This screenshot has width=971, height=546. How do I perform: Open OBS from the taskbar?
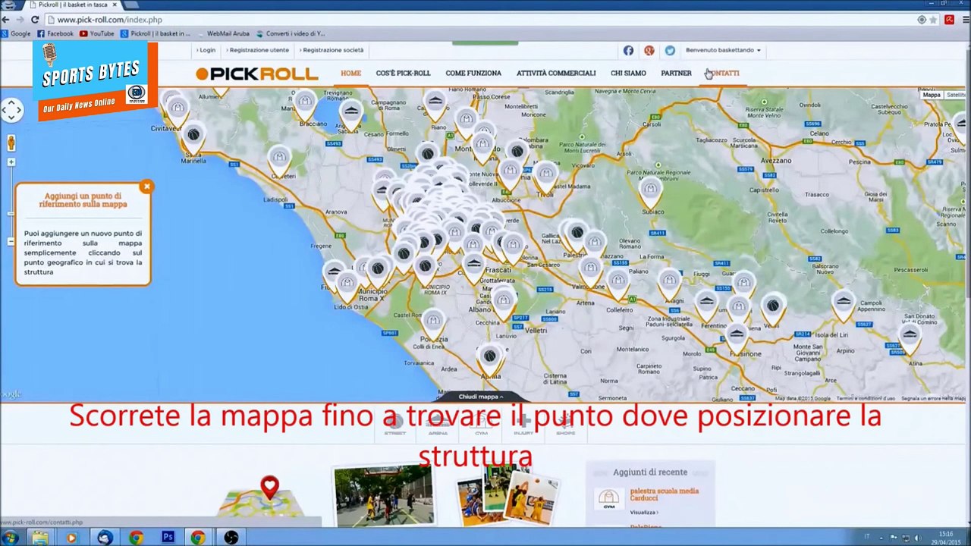tap(231, 538)
